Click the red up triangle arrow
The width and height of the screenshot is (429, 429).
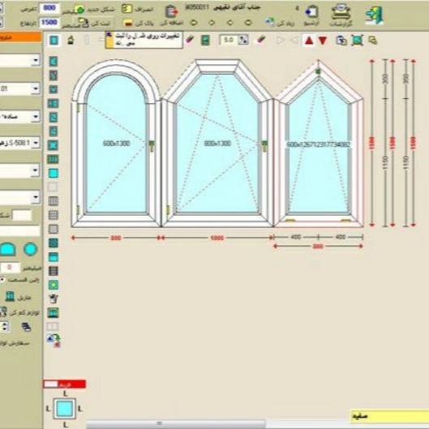pos(309,41)
